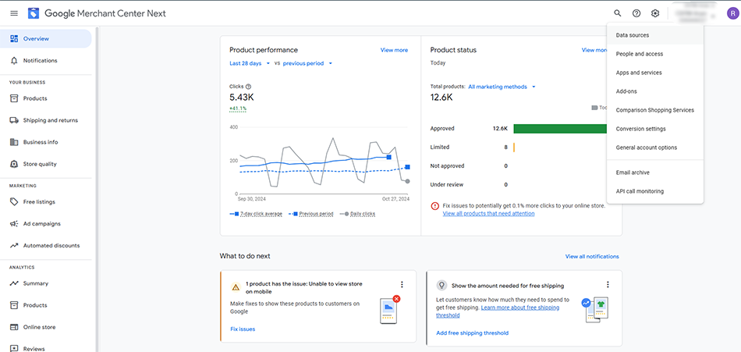This screenshot has width=741, height=352.
Task: Open the hamburger main menu
Action: 14,13
